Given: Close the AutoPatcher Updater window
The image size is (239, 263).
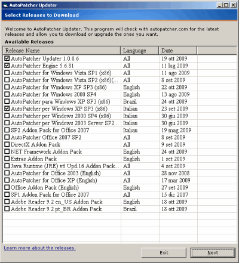Looking at the screenshot, I should [233, 5].
